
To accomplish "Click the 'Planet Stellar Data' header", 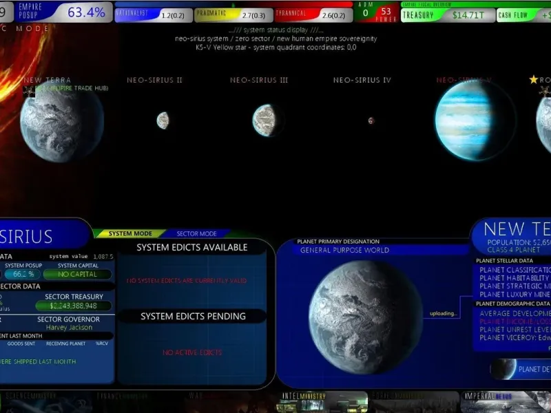I will 504,261.
